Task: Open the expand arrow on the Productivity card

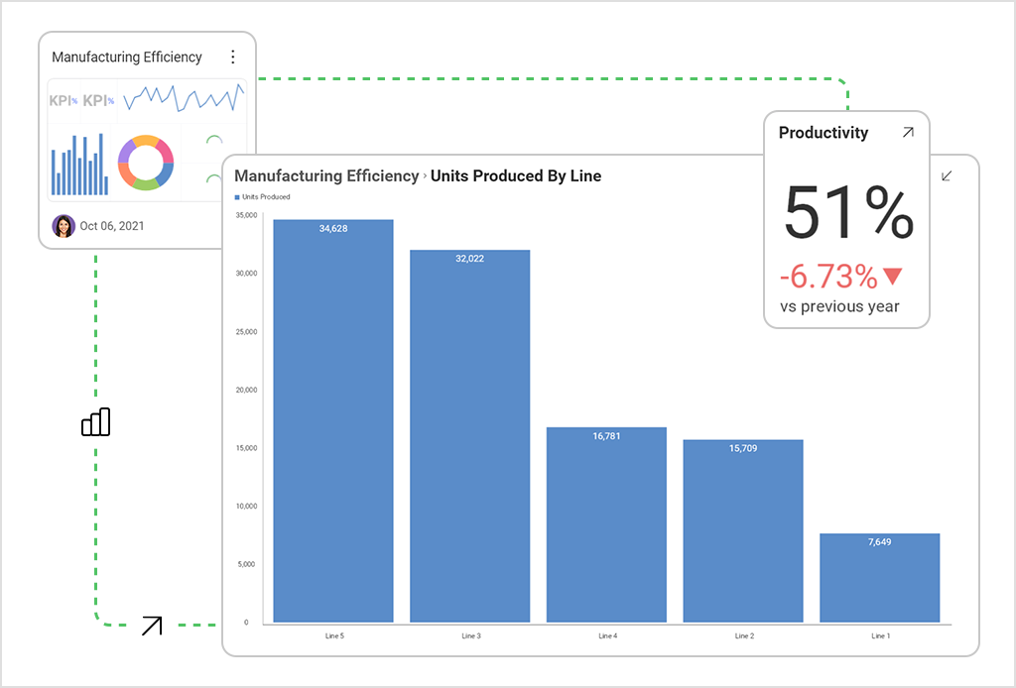Action: click(909, 132)
